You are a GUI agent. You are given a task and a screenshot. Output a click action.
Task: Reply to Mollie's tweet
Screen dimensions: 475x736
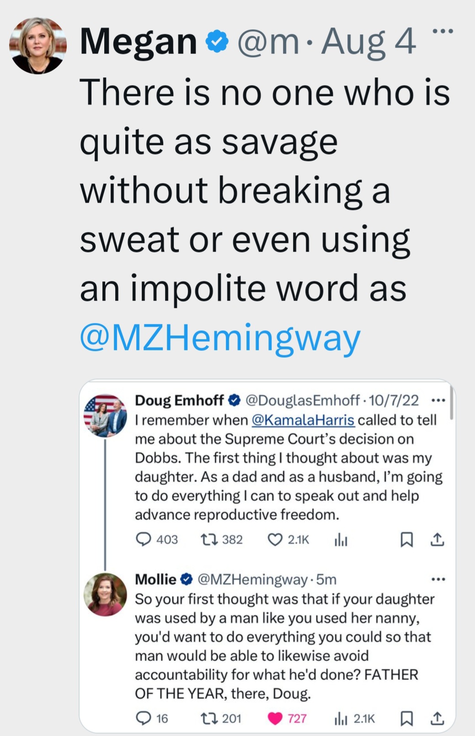pyautogui.click(x=144, y=719)
